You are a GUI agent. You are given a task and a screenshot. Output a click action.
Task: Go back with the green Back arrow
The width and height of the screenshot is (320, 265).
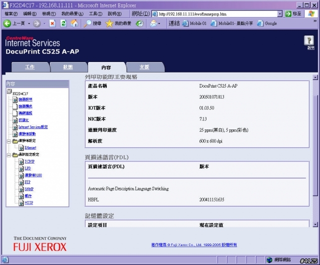point(7,23)
